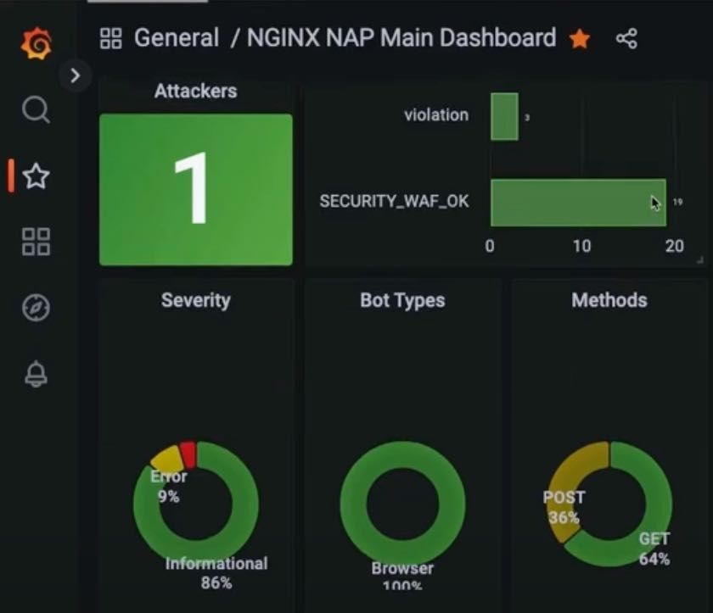The height and width of the screenshot is (613, 713).
Task: Open Alerting bell icon in sidebar
Action: point(36,374)
